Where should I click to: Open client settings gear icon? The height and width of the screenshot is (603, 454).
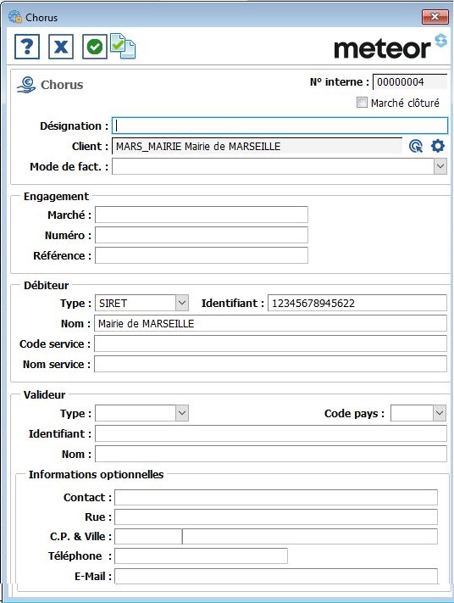(x=438, y=146)
